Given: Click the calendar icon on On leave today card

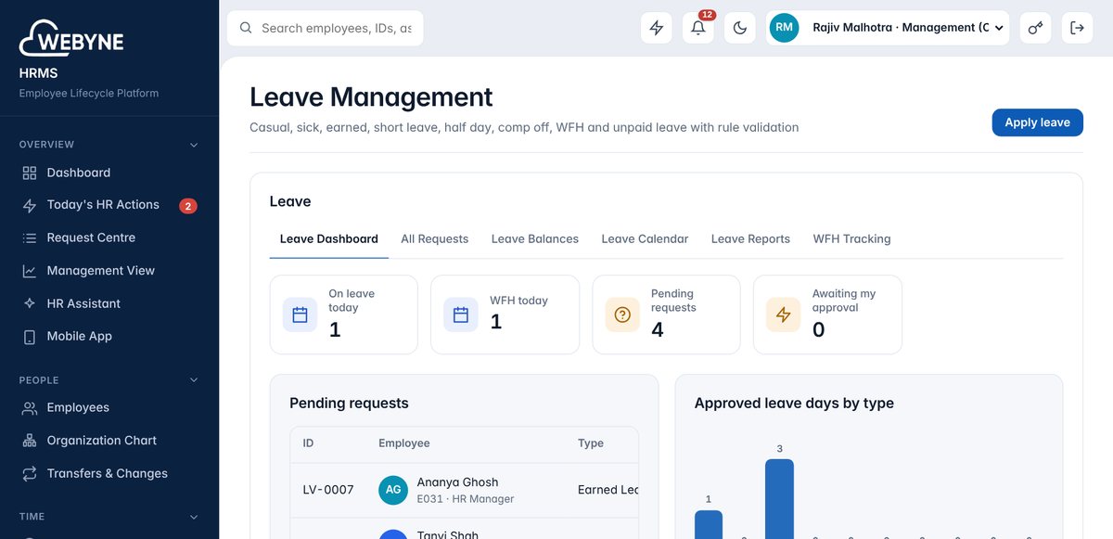Looking at the screenshot, I should (300, 314).
